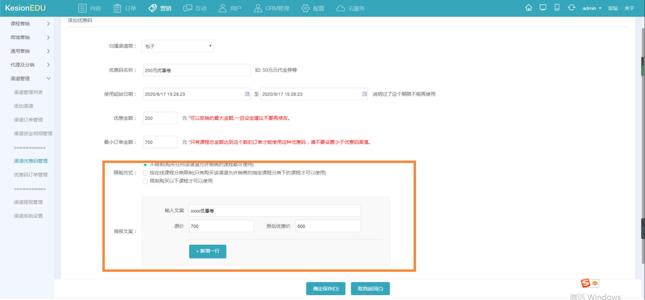
Task: Click the mobile phone preview icon
Action: coord(557,8)
